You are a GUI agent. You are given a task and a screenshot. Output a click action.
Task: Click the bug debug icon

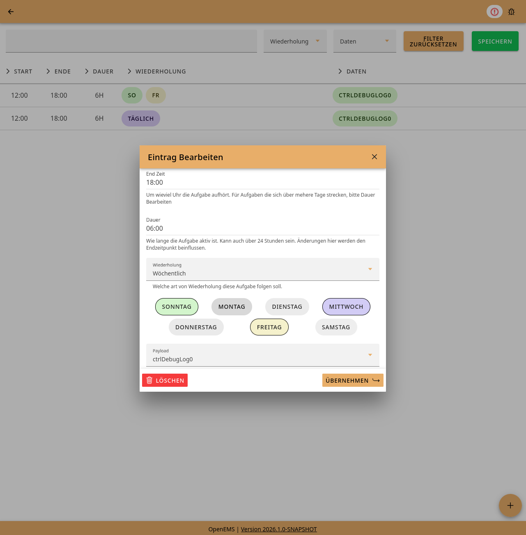(x=511, y=11)
